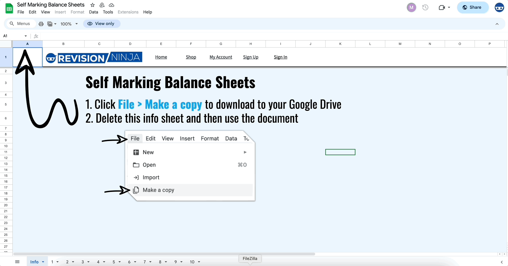This screenshot has width=508, height=266.
Task: Open all sheets list via hamburger icon
Action: pos(17,262)
